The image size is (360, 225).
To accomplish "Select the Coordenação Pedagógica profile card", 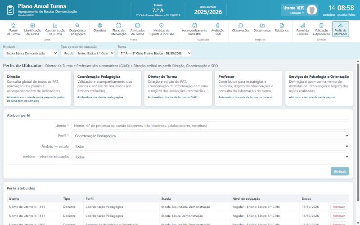I will click(108, 88).
